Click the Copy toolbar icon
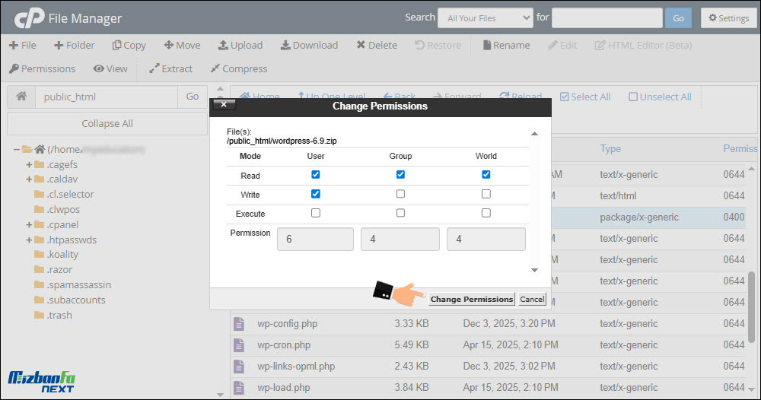 (x=117, y=46)
